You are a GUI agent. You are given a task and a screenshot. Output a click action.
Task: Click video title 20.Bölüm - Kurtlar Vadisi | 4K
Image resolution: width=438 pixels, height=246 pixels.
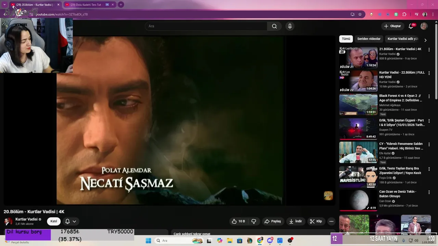(x=34, y=211)
